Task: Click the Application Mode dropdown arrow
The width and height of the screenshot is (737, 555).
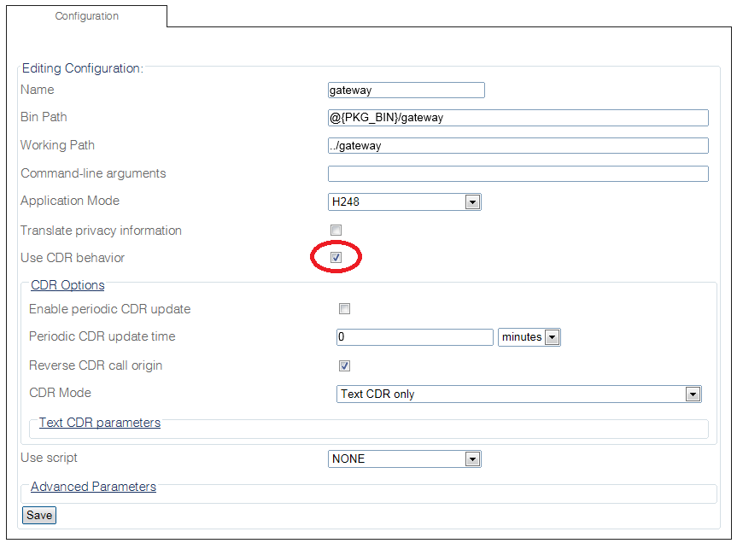Action: pos(472,202)
